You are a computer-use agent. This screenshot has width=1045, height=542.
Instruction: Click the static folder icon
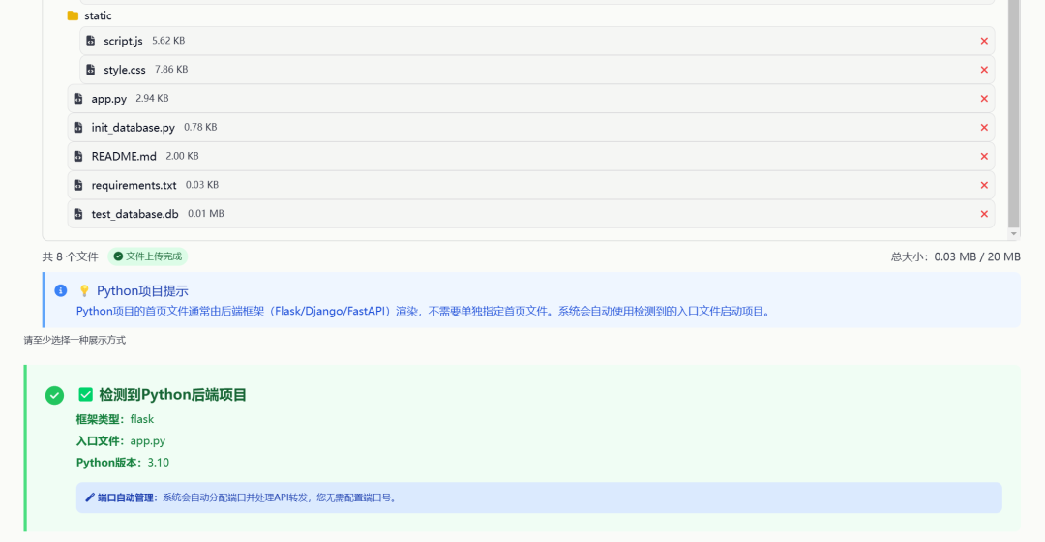(73, 15)
